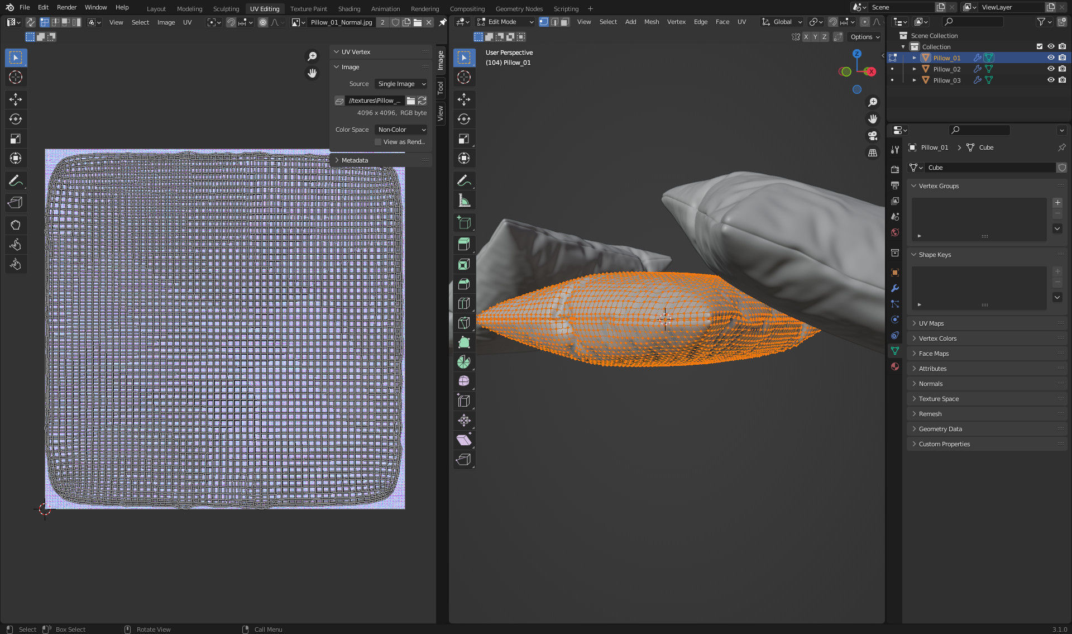Switch to the Shading workspace tab
The width and height of the screenshot is (1072, 634).
[349, 8]
